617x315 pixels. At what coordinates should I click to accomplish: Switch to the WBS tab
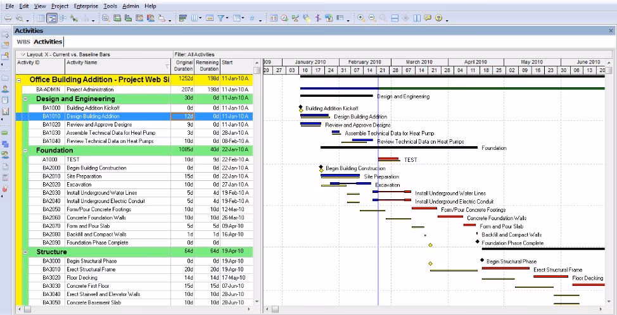(x=23, y=42)
